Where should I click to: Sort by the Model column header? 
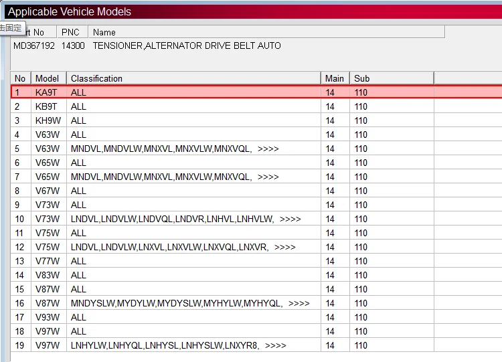pyautogui.click(x=48, y=78)
